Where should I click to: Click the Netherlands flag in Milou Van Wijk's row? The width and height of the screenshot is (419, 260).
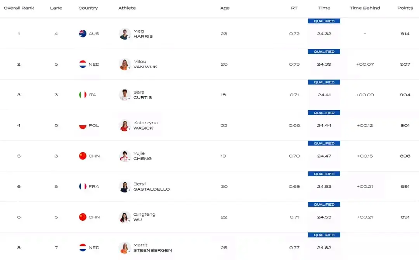83,64
